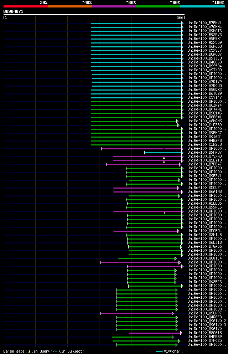Click the orange ~40% identity legend segment
The width and height of the screenshot is (228, 354).
[70, 6]
